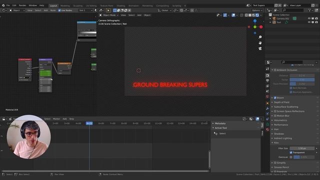The width and height of the screenshot is (320, 180).
Task: Hide Text object with its eye icon
Action: [309, 22]
